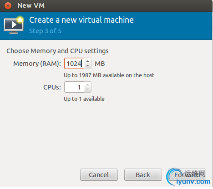Focus the CPUs number field
This screenshot has width=213, height=189.
click(74, 87)
